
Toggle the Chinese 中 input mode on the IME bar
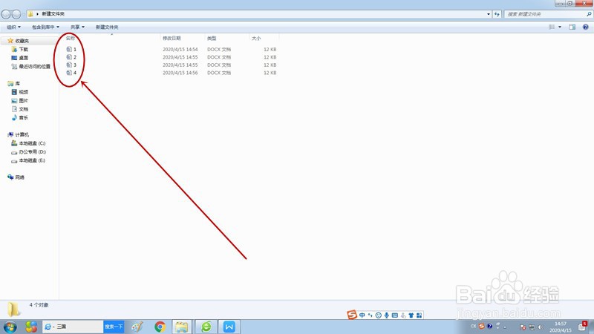click(x=362, y=315)
